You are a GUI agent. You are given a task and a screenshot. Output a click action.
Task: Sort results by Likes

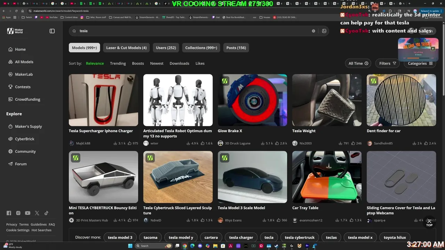(200, 64)
